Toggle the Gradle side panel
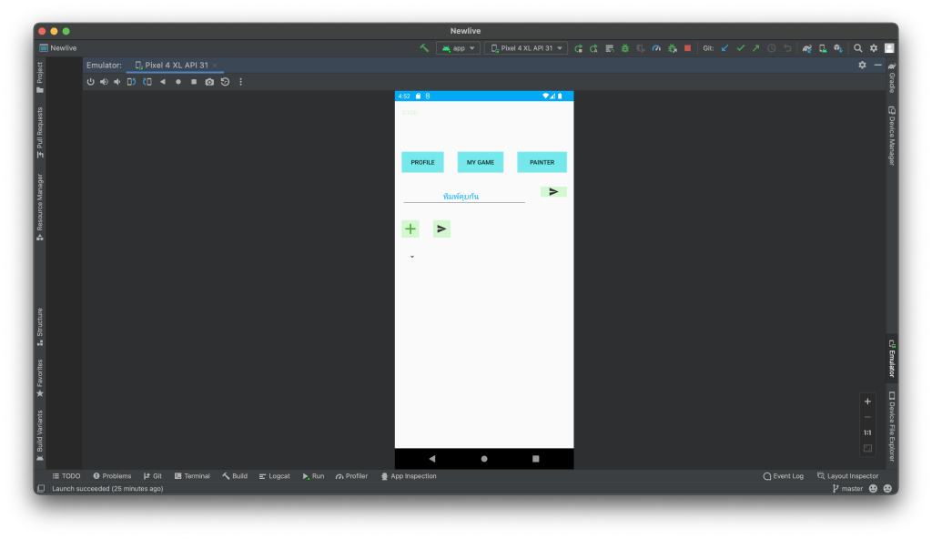The image size is (932, 539). tap(892, 77)
